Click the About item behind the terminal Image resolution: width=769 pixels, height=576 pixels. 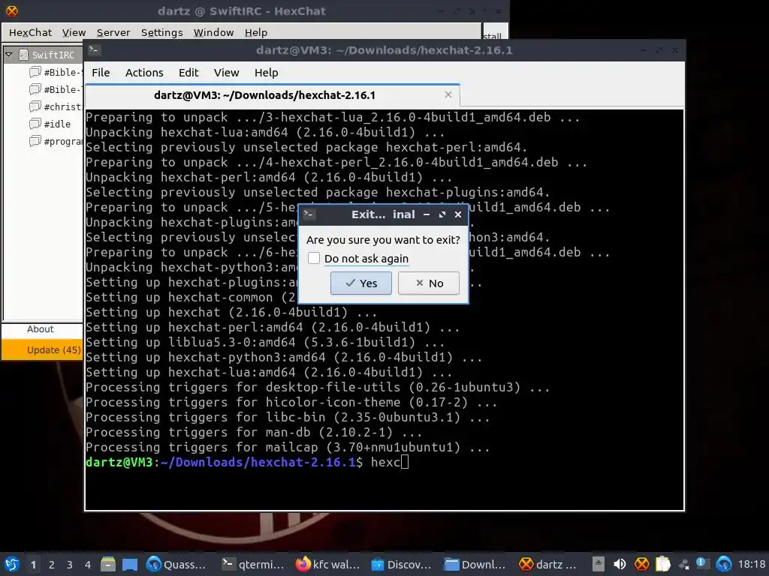pos(41,329)
